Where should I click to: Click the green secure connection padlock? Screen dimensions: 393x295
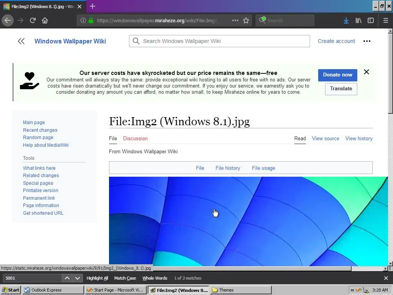(x=91, y=20)
